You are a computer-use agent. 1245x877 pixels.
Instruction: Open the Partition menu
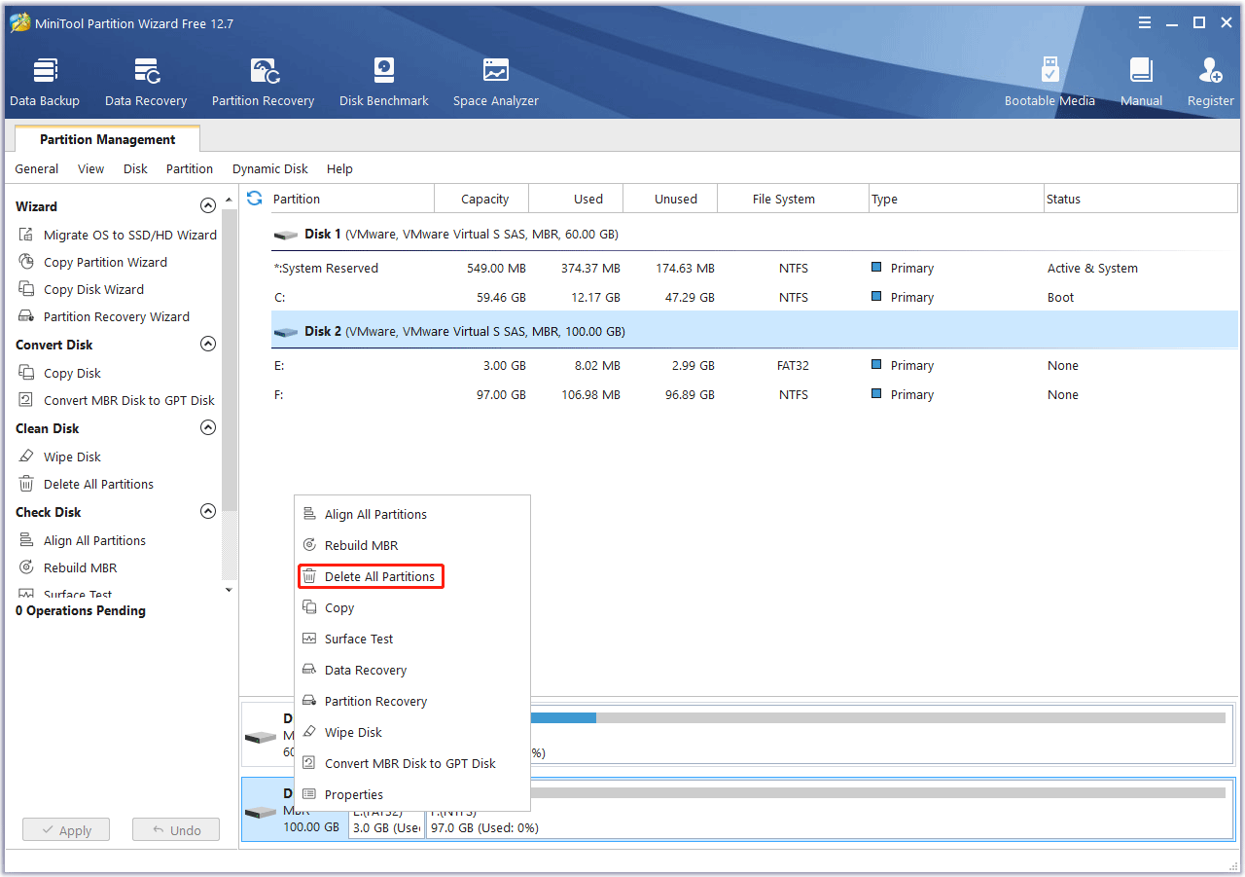click(190, 168)
